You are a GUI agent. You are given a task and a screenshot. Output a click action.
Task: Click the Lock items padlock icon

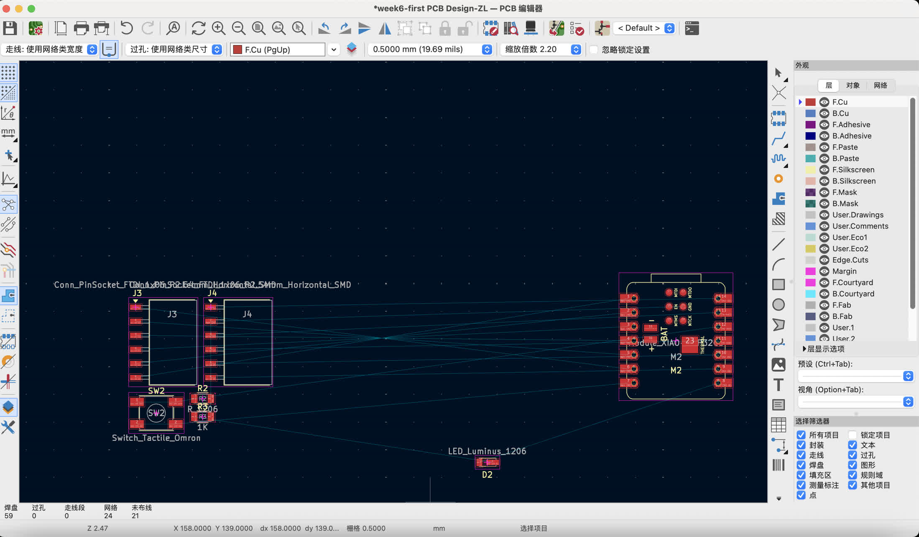coord(445,28)
